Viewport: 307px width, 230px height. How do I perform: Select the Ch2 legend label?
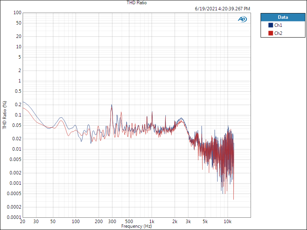[279, 33]
